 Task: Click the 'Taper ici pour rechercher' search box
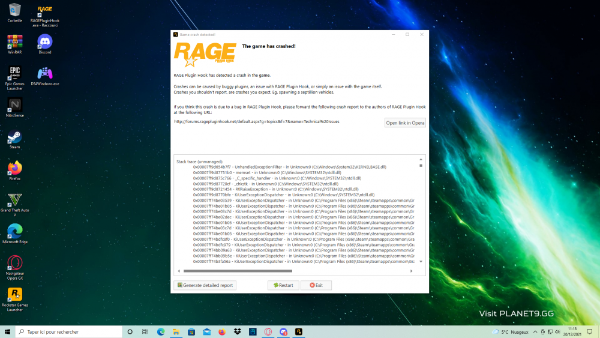(69, 331)
